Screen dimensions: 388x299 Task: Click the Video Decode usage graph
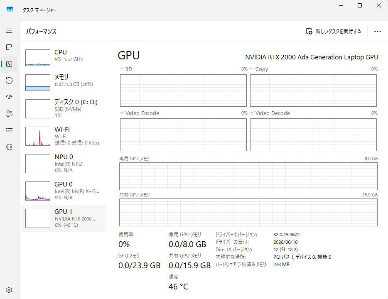pos(313,135)
